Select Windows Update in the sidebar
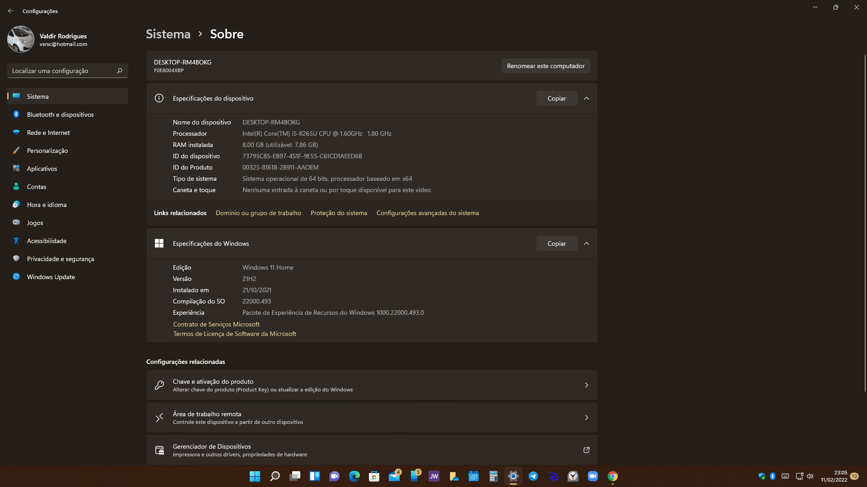 pos(51,277)
